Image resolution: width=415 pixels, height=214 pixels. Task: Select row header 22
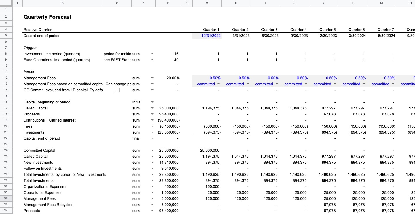pos(6,138)
